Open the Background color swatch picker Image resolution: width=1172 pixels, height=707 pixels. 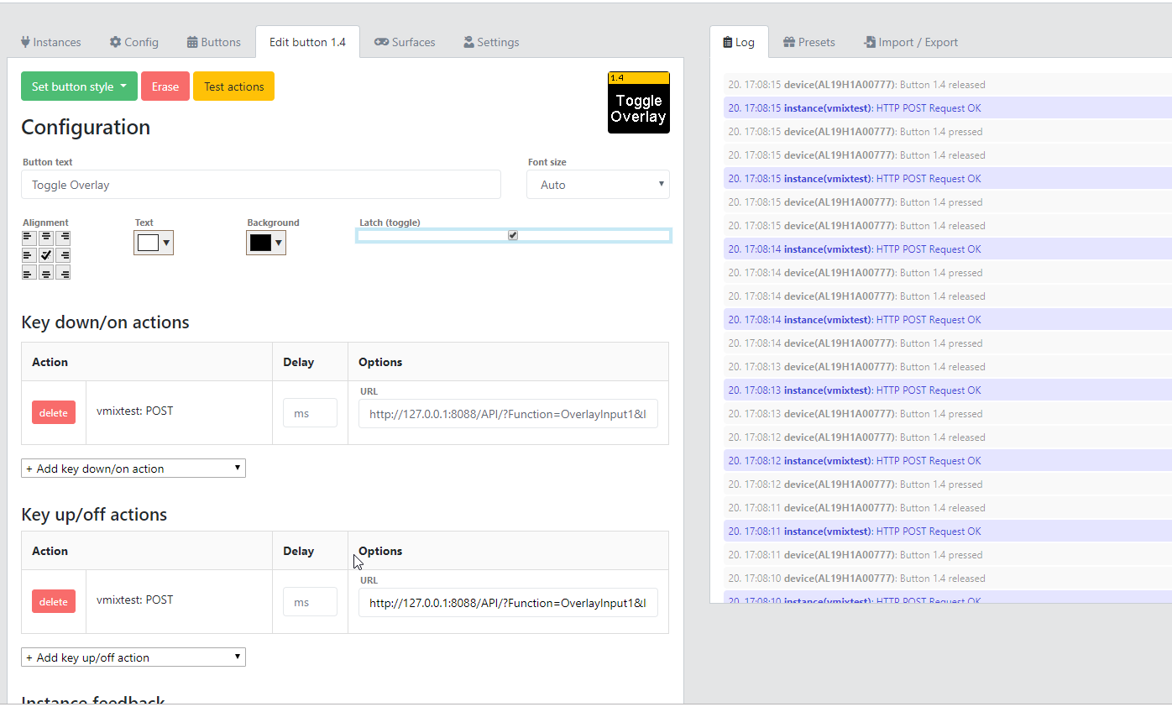(265, 241)
